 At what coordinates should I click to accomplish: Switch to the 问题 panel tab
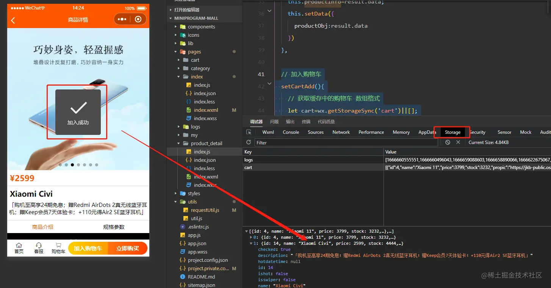(x=274, y=122)
